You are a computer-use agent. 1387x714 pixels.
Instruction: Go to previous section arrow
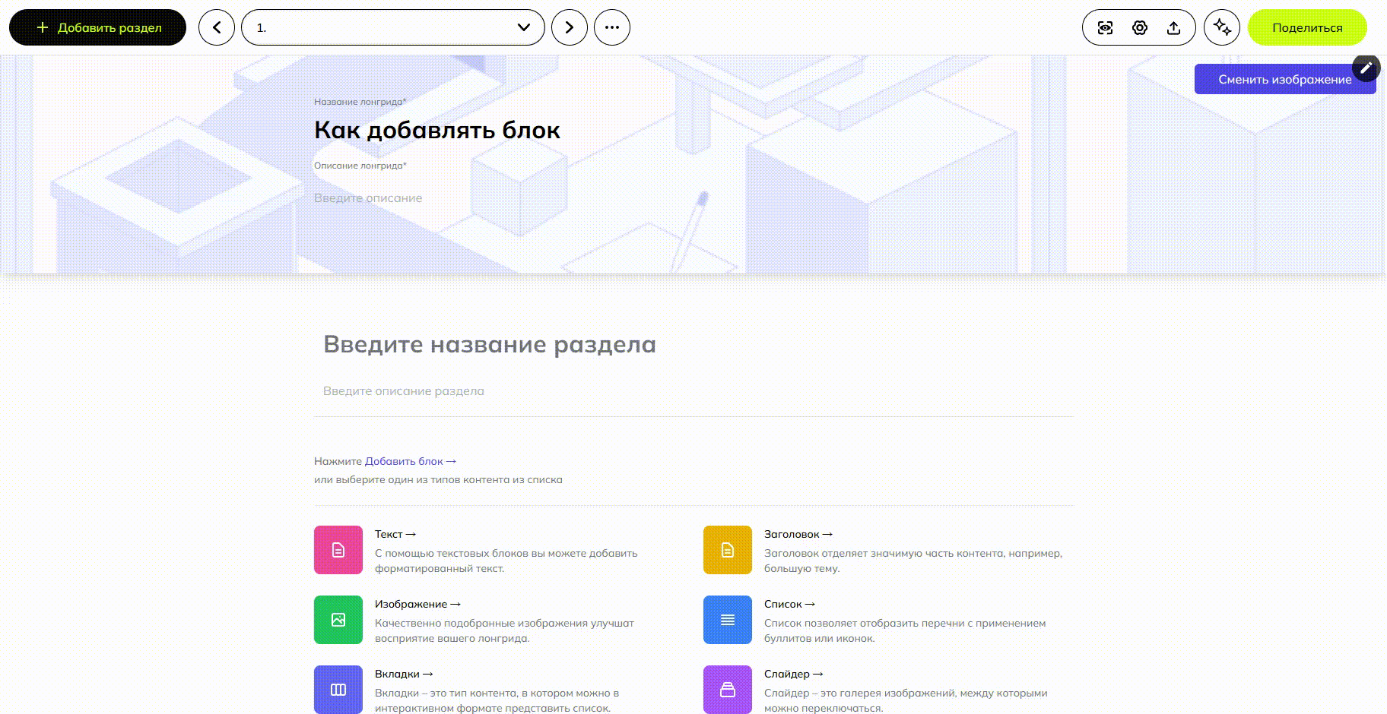tap(217, 27)
